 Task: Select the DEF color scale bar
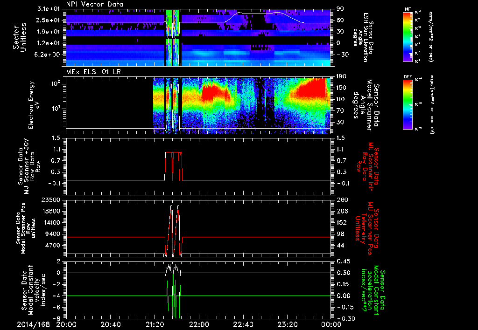[x=408, y=104]
